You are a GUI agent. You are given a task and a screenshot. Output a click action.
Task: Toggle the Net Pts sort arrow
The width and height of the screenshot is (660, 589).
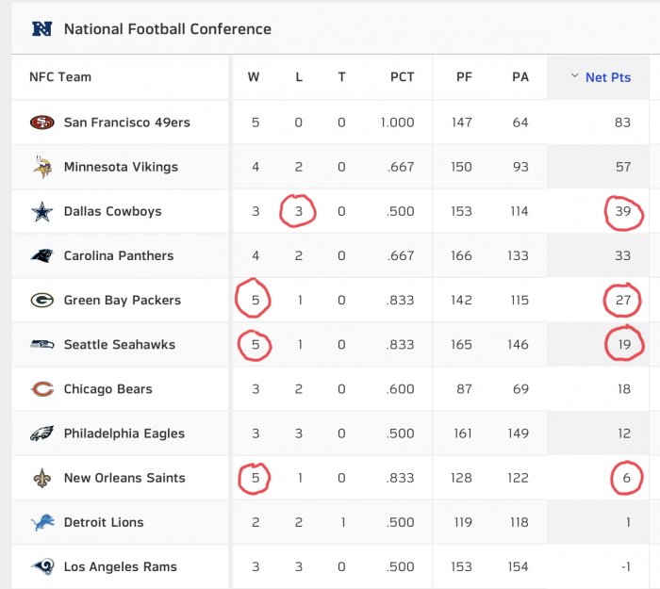(x=574, y=76)
